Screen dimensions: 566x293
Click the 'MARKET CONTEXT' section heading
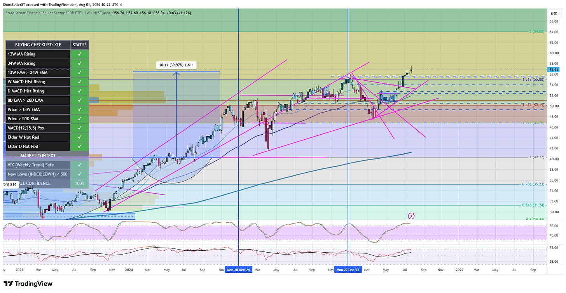(38, 156)
